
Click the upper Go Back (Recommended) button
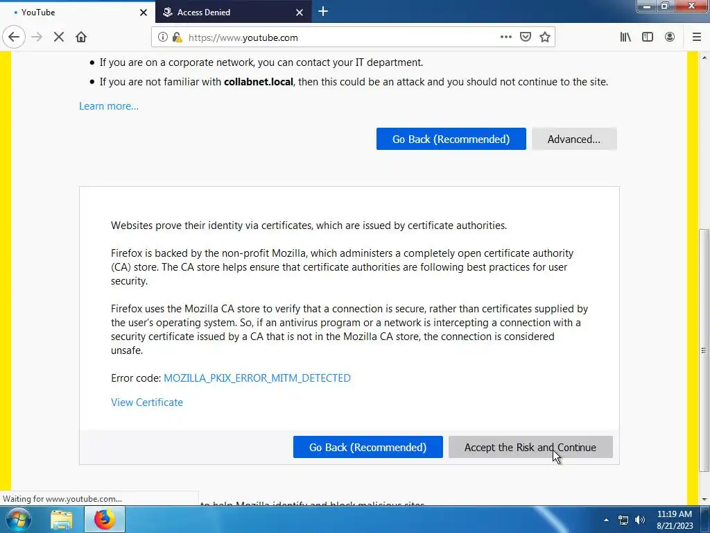click(x=451, y=139)
